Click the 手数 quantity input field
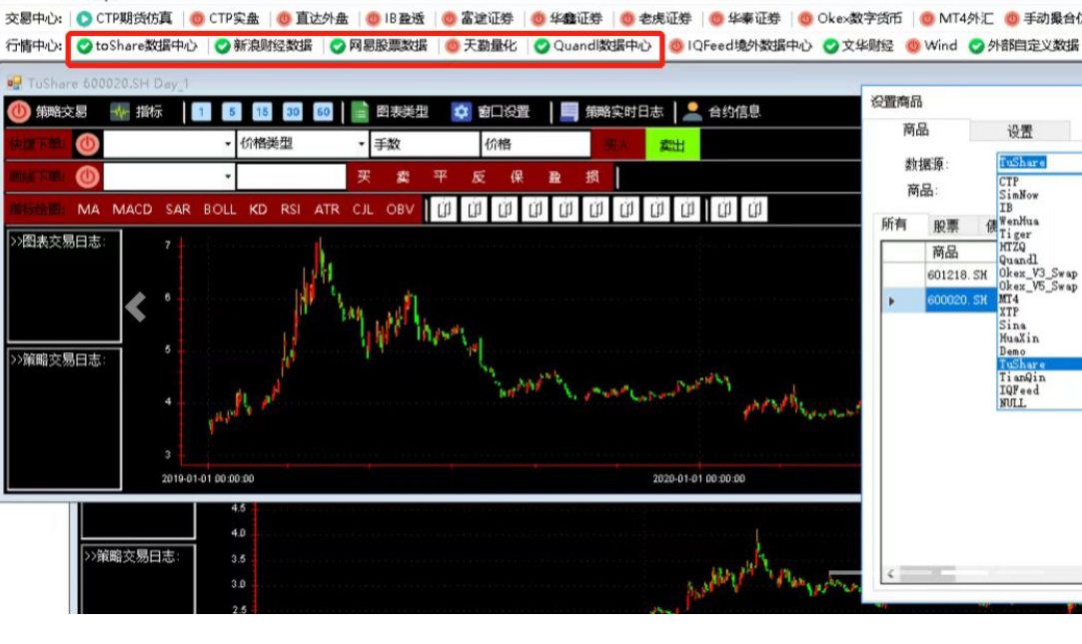 (x=425, y=144)
